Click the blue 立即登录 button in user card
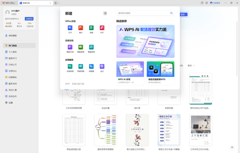240x153 pixels. coord(29,19)
